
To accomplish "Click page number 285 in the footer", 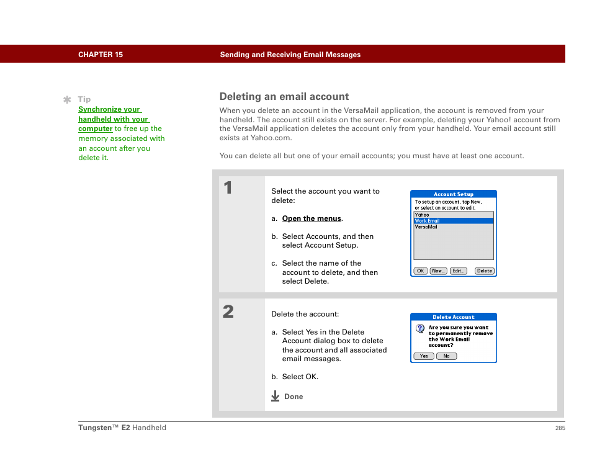I will coord(560,428).
